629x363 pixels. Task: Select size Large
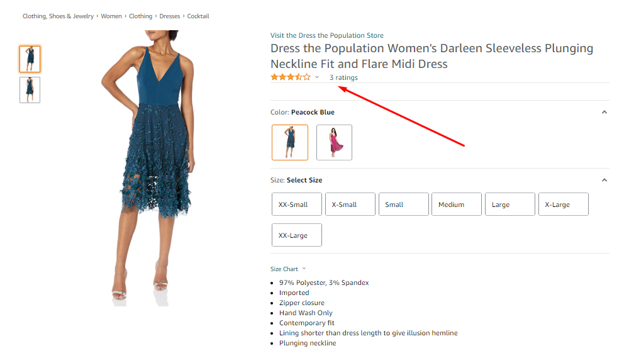pyautogui.click(x=509, y=204)
